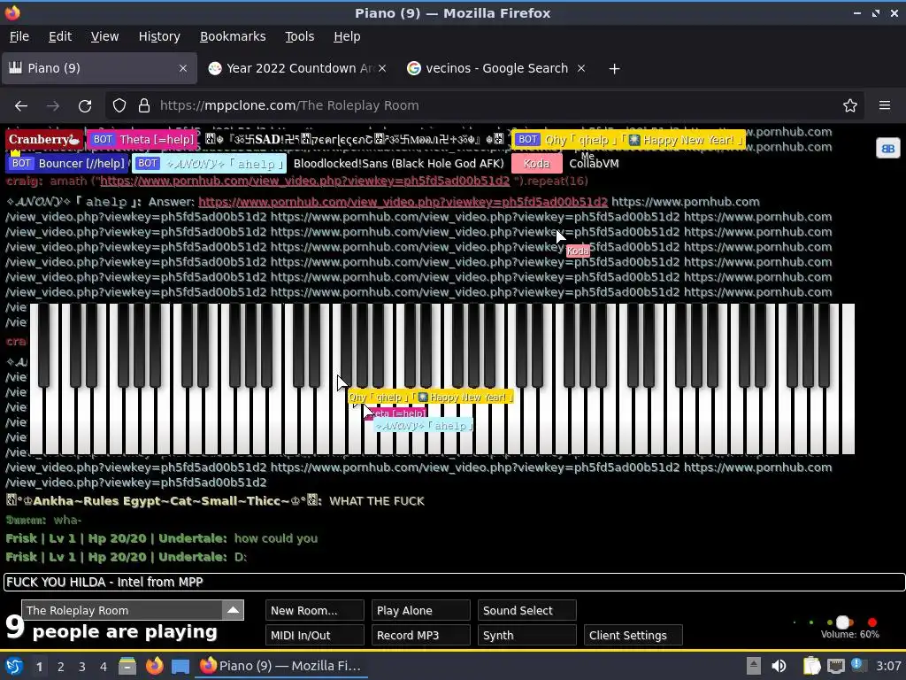The image size is (906, 680).
Task: Open the View menu
Action: pyautogui.click(x=104, y=36)
